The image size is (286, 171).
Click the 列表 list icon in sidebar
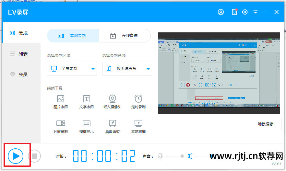tap(13, 53)
